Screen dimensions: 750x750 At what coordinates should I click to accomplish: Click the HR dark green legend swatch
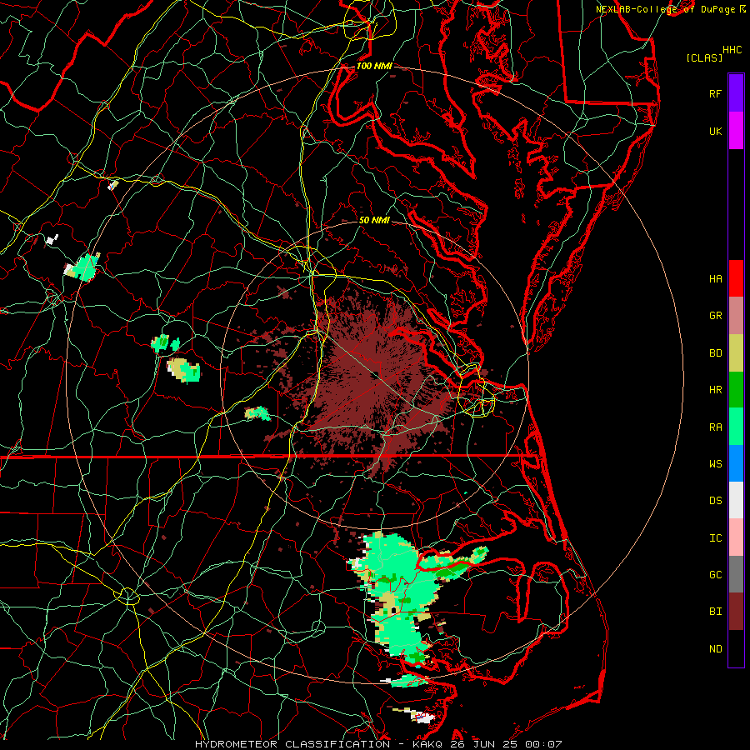click(x=736, y=390)
